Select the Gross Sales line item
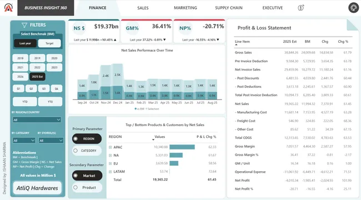The height and width of the screenshot is (200, 361). 243,53
